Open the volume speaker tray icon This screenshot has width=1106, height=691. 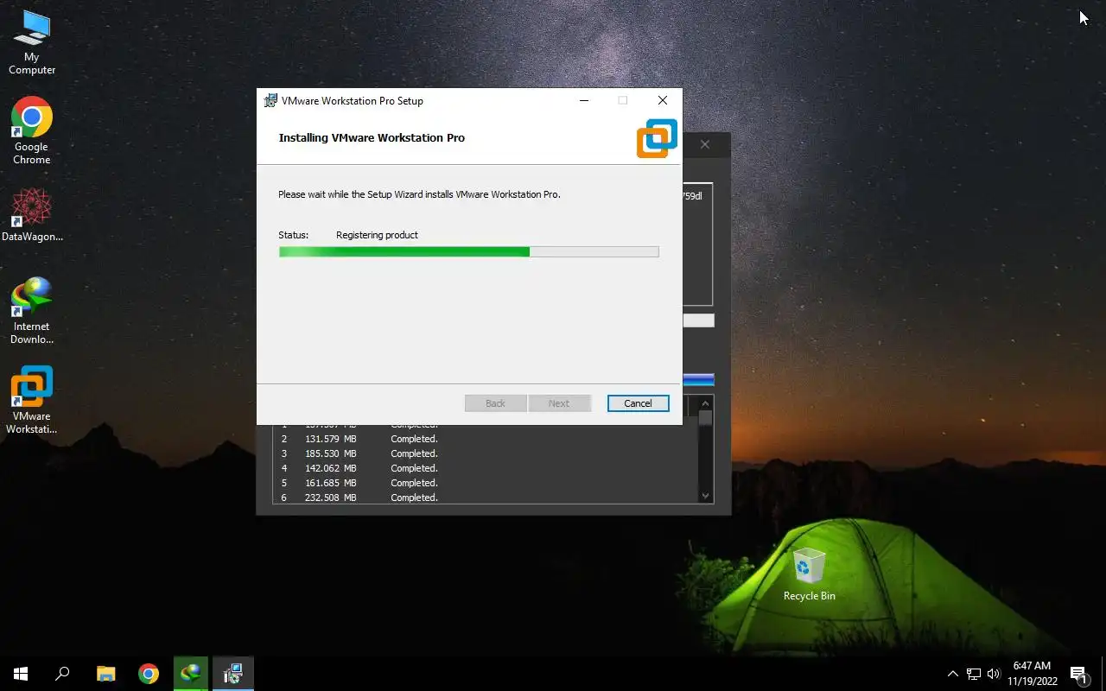[994, 674]
